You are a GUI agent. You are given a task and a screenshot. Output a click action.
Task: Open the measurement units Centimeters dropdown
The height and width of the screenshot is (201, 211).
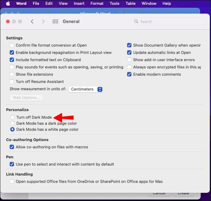tap(86, 89)
